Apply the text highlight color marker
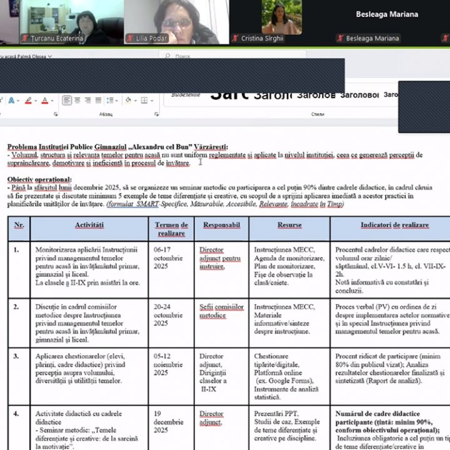The width and height of the screenshot is (450, 450). [29, 101]
